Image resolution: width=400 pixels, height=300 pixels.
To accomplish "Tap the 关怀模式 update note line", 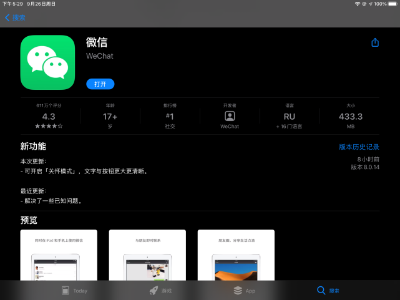I will (x=84, y=172).
